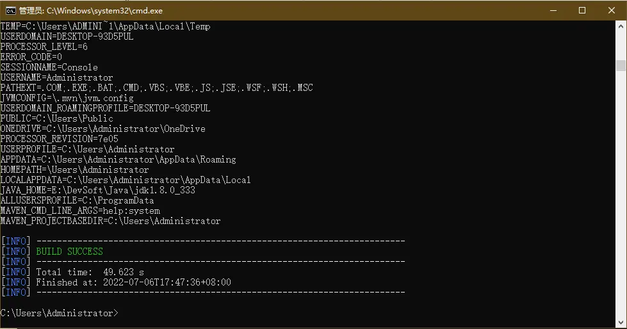Click the C:\Users\Administrator> prompt line
The height and width of the screenshot is (329, 627).
(59, 313)
